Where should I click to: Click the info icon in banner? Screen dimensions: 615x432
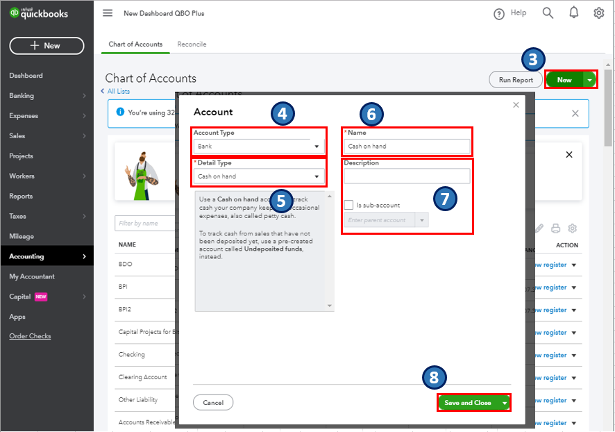(x=120, y=112)
